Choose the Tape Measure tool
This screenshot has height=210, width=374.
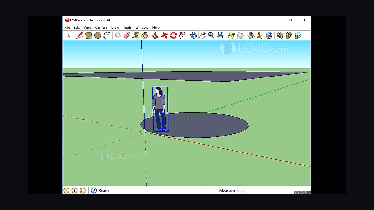point(136,35)
